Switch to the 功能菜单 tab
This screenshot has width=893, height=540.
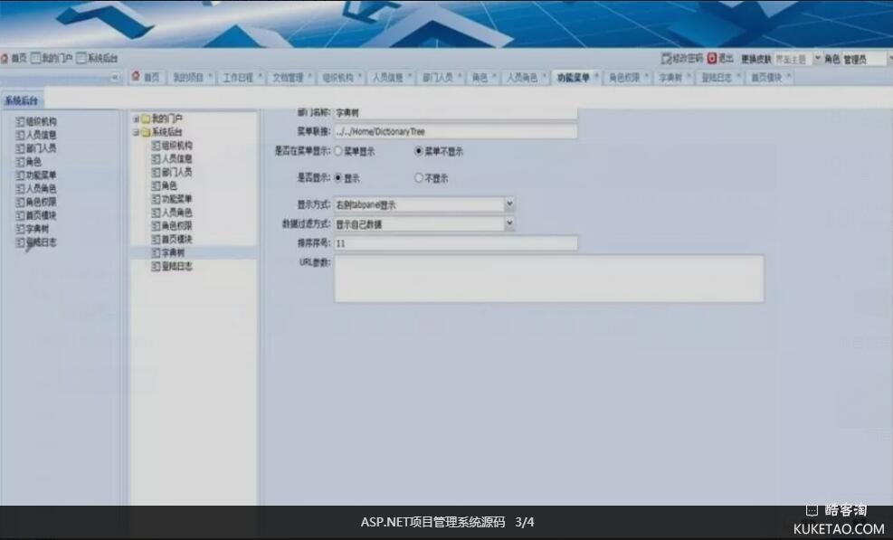tap(577, 78)
